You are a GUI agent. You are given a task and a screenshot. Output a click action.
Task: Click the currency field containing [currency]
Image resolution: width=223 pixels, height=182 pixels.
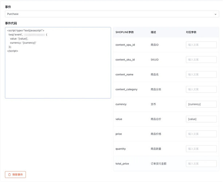201,104
